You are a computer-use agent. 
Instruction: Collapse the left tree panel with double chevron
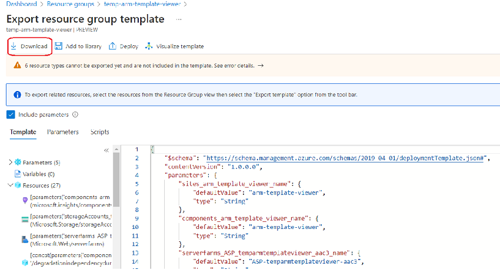(x=106, y=150)
